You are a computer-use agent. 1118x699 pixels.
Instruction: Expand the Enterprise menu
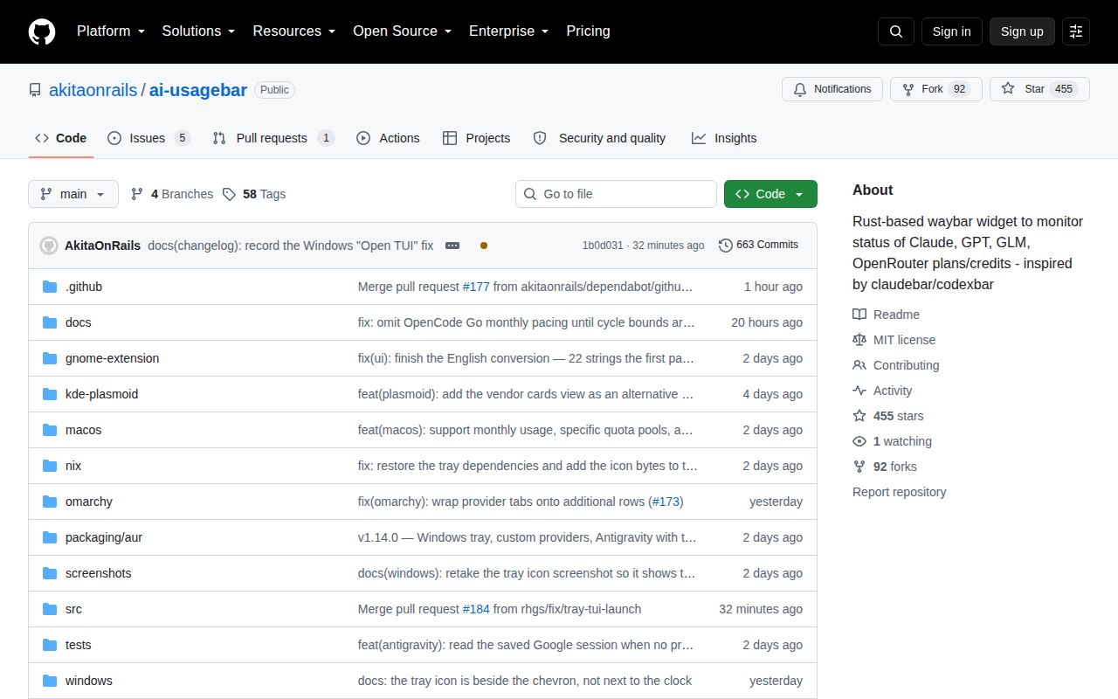508,31
